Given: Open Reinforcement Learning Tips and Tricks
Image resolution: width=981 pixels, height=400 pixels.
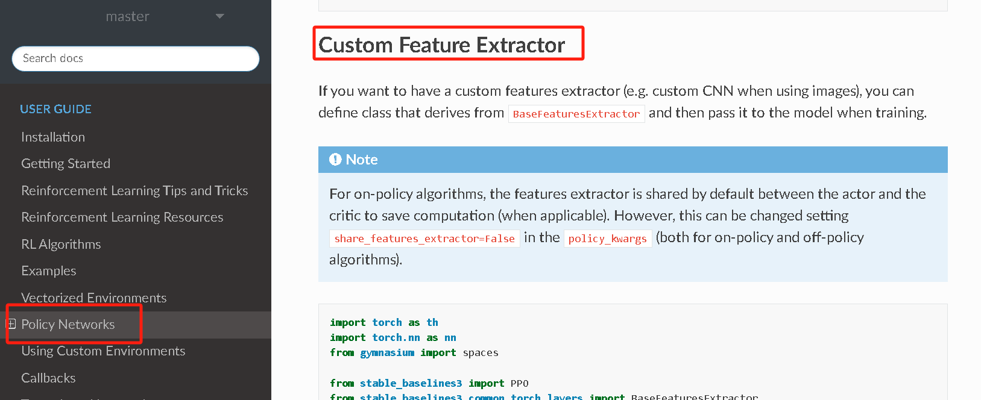Looking at the screenshot, I should [x=134, y=190].
